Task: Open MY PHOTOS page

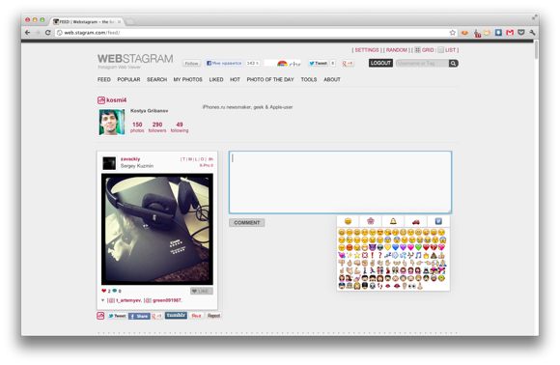Action: (x=188, y=79)
